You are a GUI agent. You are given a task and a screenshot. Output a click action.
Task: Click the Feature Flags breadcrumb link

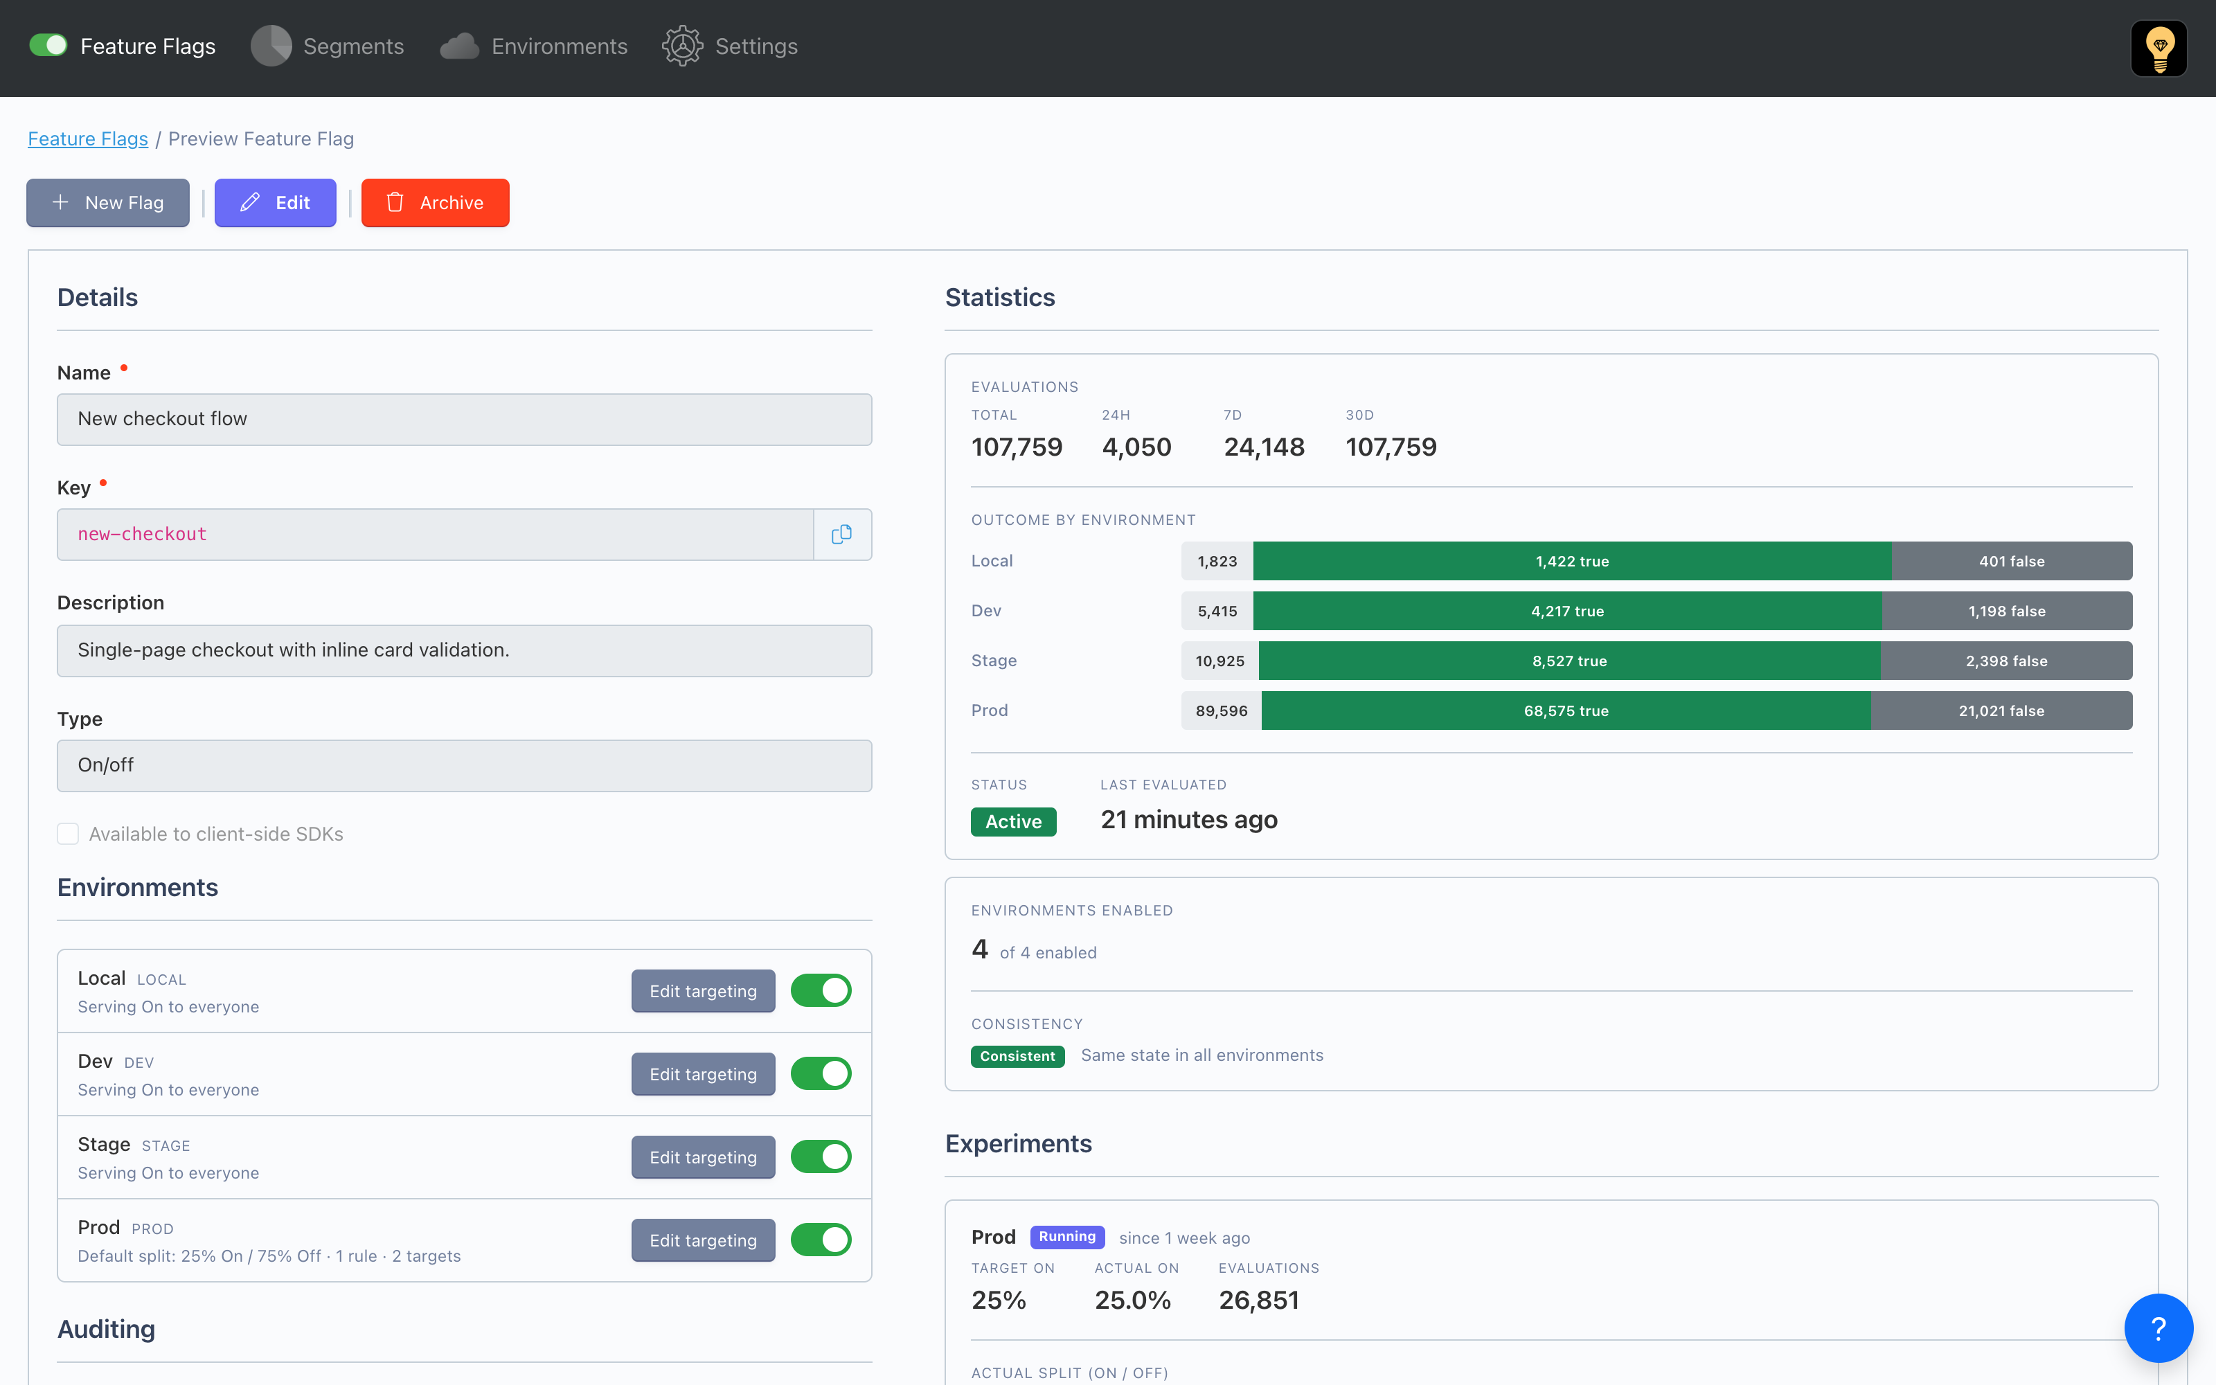(x=88, y=138)
